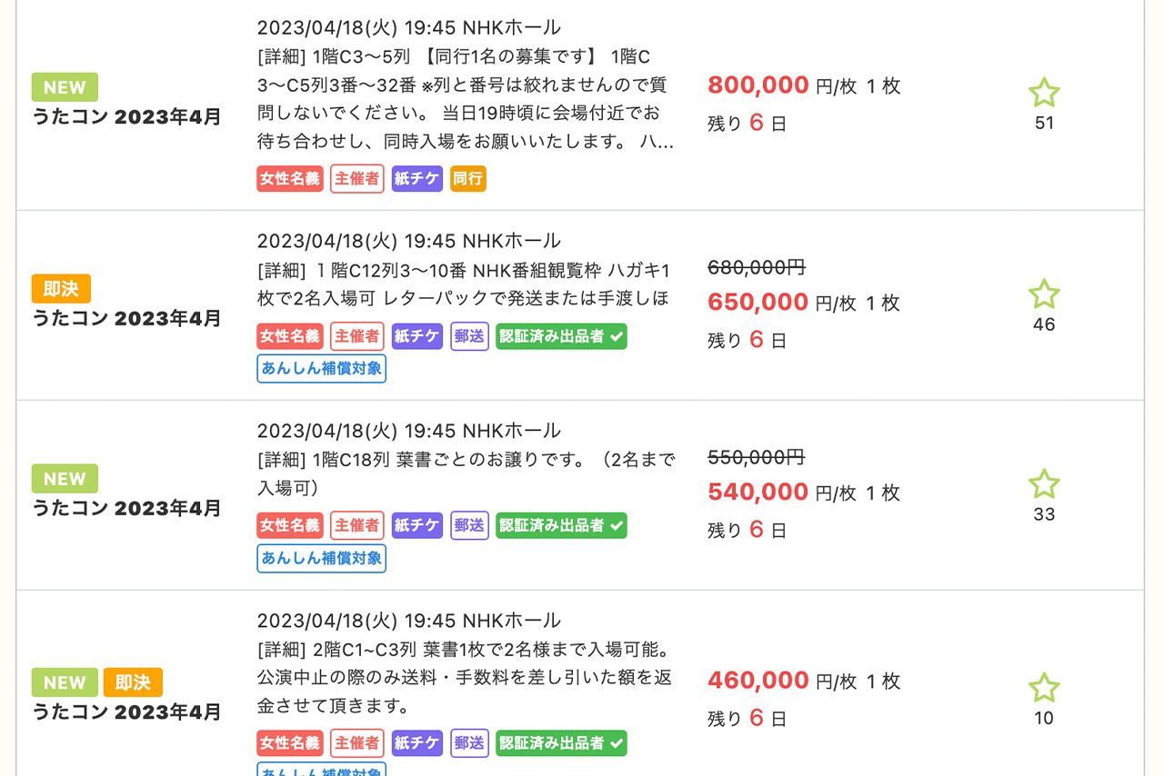Click the 認証済み出品者 verified seller checkmark badge
The height and width of the screenshot is (776, 1164).
pyautogui.click(x=561, y=336)
